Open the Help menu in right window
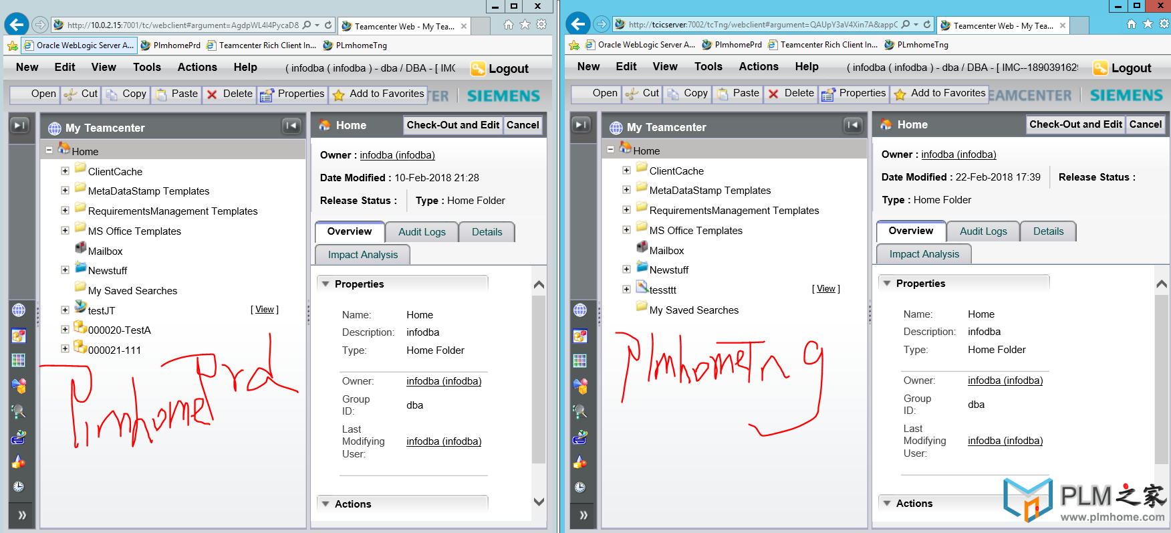This screenshot has height=533, width=1171. point(807,67)
